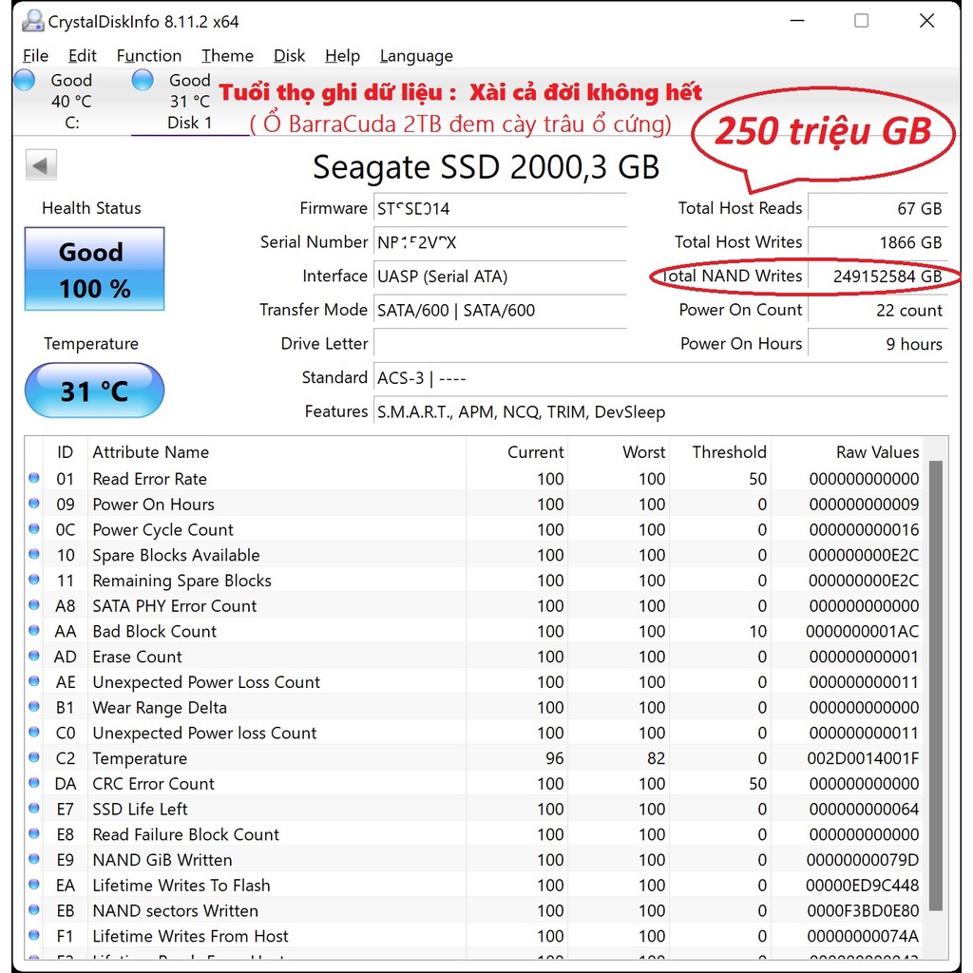
Task: Click status dot for SSD Life Left
Action: [x=34, y=808]
